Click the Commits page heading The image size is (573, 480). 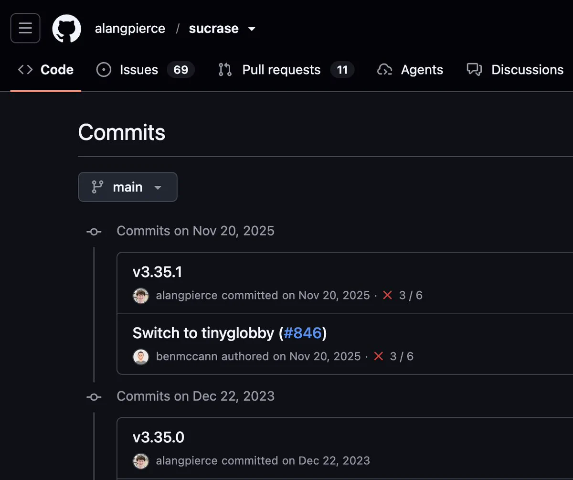coord(122,132)
